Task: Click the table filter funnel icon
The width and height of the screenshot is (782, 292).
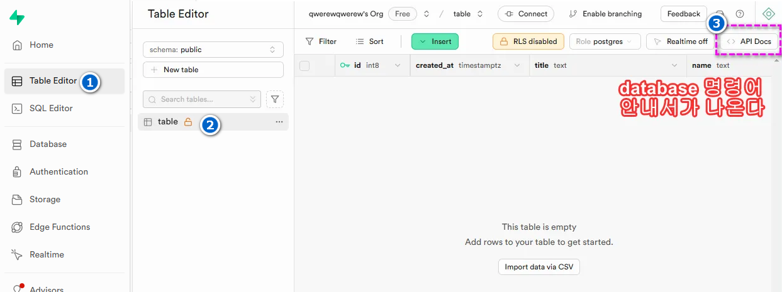Action: click(x=275, y=99)
